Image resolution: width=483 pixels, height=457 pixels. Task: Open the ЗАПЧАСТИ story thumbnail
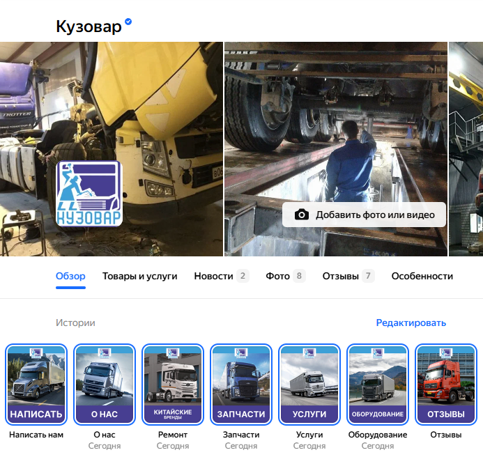coord(241,385)
